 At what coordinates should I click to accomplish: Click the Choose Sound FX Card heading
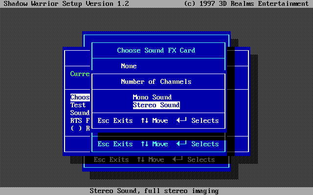coord(156,50)
